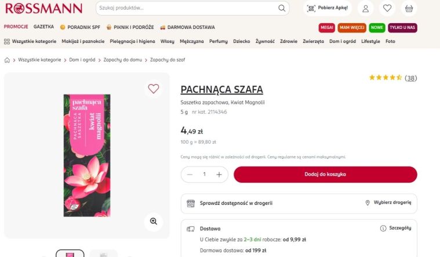Viewport: 440px width, 257px height.
Task: Open the favorites heart icon in header
Action: 387,9
